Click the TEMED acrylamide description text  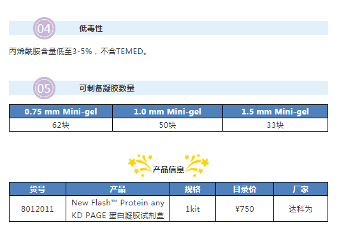(78, 52)
